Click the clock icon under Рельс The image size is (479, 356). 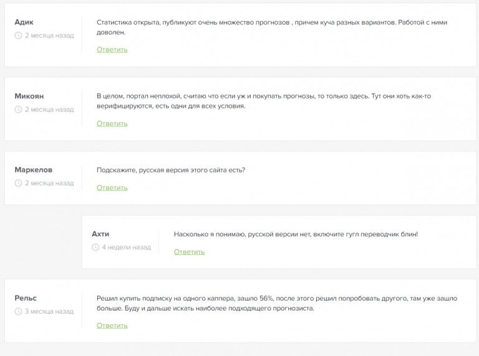pyautogui.click(x=18, y=311)
